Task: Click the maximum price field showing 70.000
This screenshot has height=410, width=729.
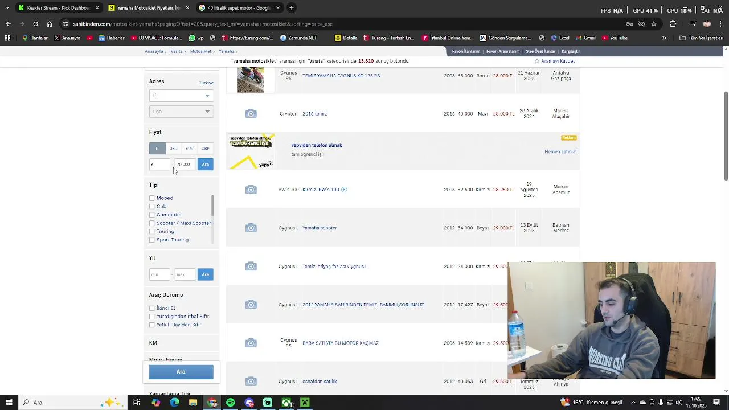Action: [x=185, y=165]
